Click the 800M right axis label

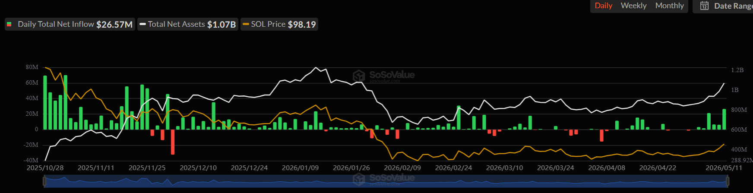(x=739, y=110)
